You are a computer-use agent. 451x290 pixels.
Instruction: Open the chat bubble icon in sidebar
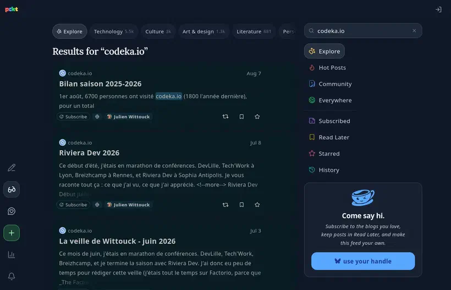point(12,211)
